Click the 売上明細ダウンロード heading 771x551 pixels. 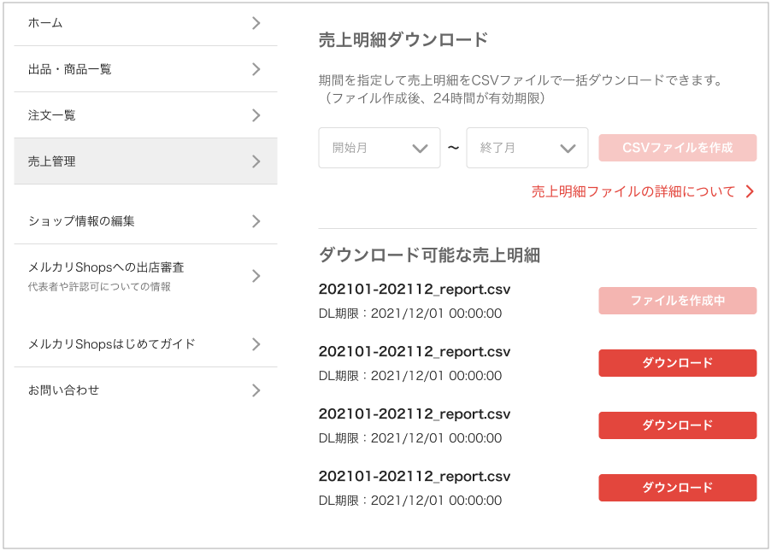[x=403, y=39]
